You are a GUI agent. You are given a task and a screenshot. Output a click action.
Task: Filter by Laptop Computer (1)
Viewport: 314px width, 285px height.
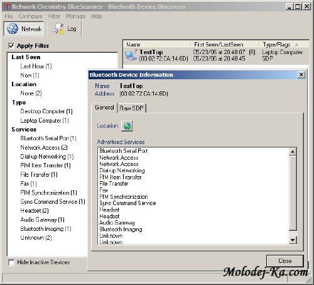click(x=45, y=120)
